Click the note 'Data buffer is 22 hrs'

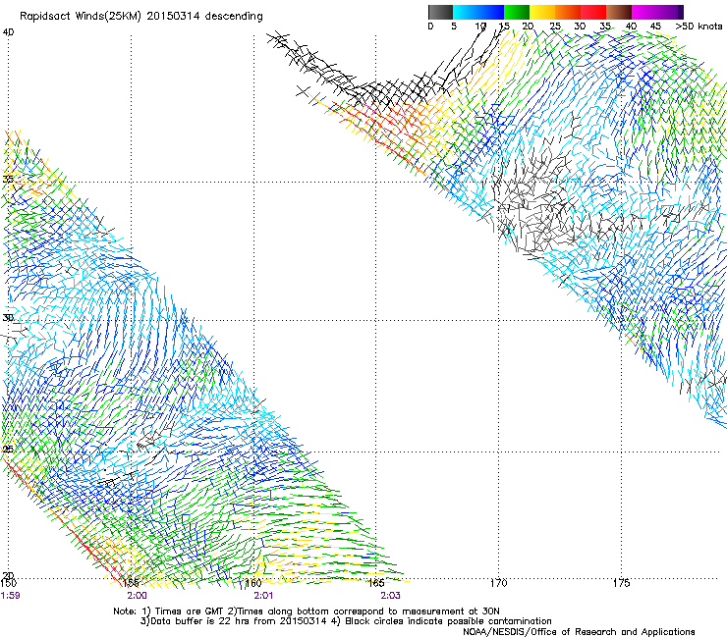click(197, 621)
